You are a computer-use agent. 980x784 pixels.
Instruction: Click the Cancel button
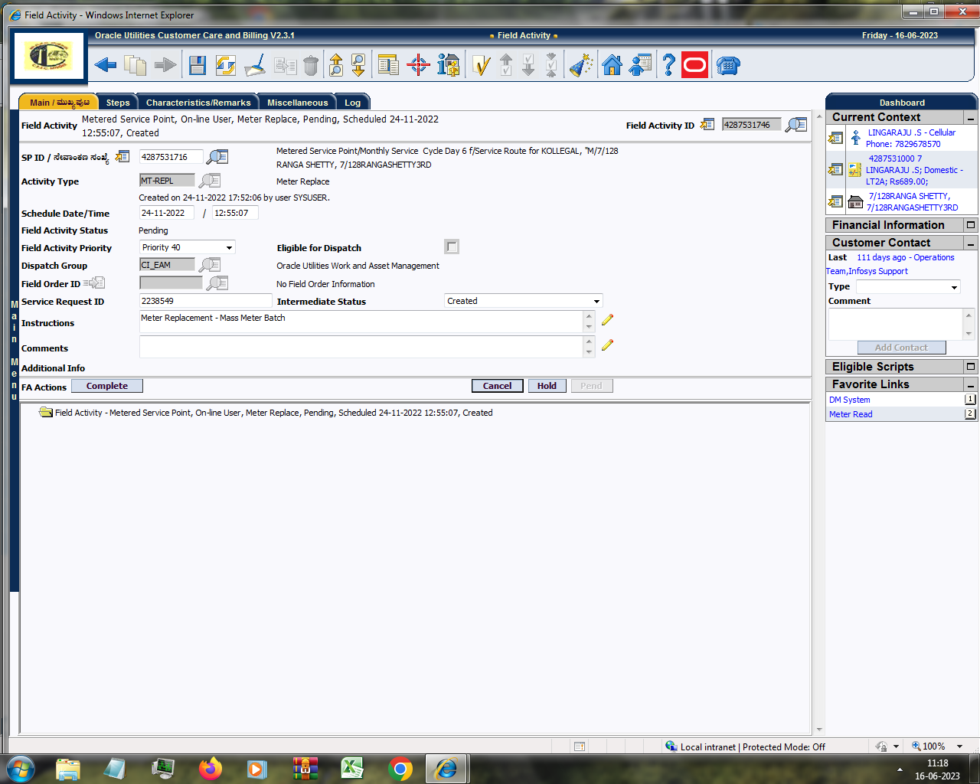[x=497, y=386]
